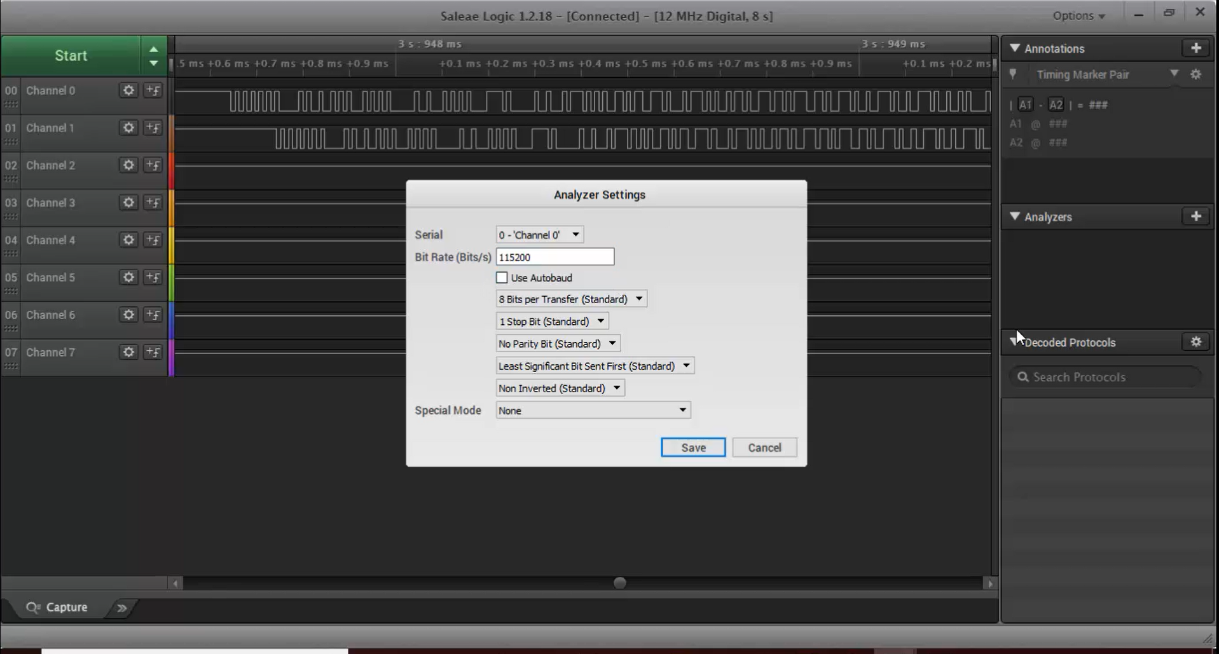Select the Channel 7 label
The width and height of the screenshot is (1219, 654).
(x=50, y=352)
